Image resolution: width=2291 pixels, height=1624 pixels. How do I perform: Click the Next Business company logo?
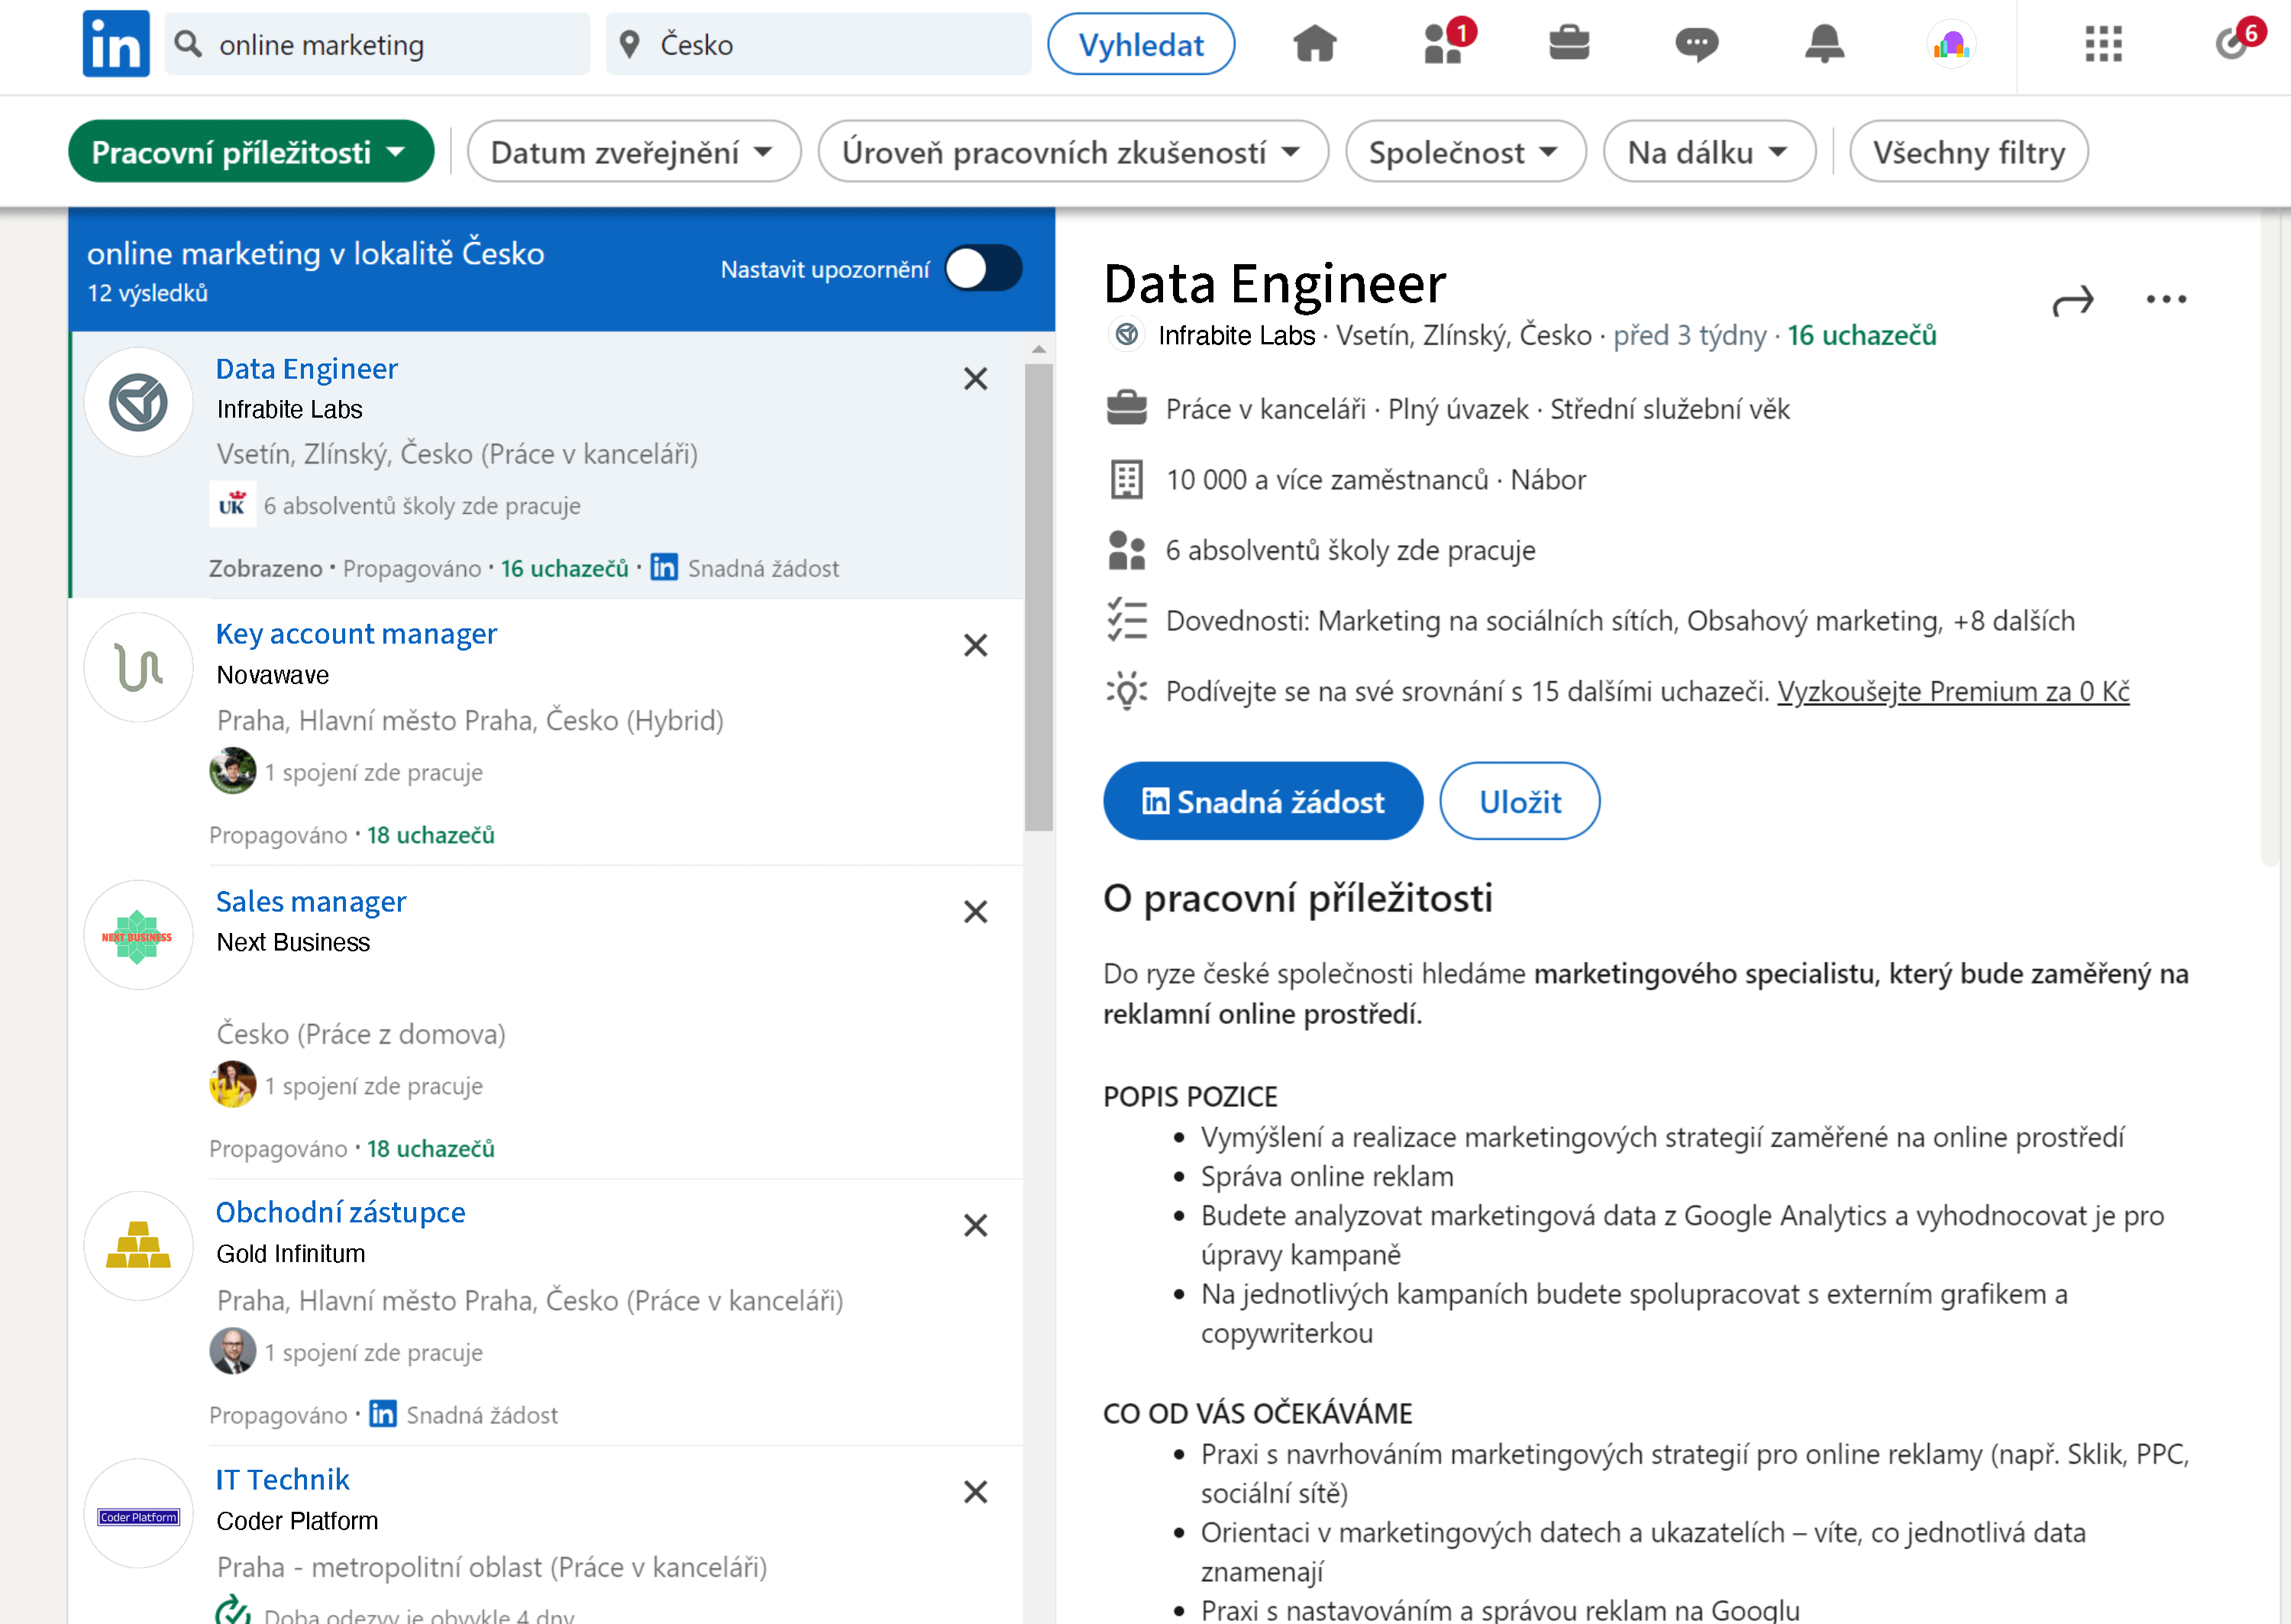coord(138,935)
